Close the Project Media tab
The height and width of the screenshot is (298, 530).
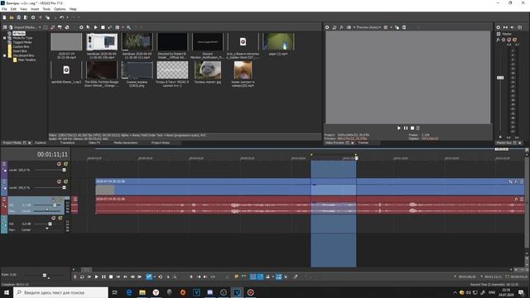click(x=30, y=143)
